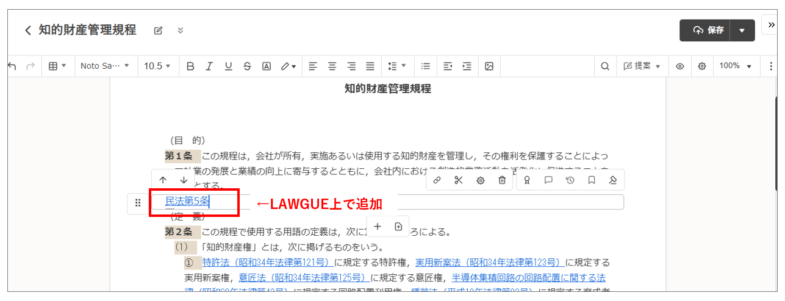The width and height of the screenshot is (785, 301).
Task: Open the comment bubble icon
Action: click(x=548, y=180)
